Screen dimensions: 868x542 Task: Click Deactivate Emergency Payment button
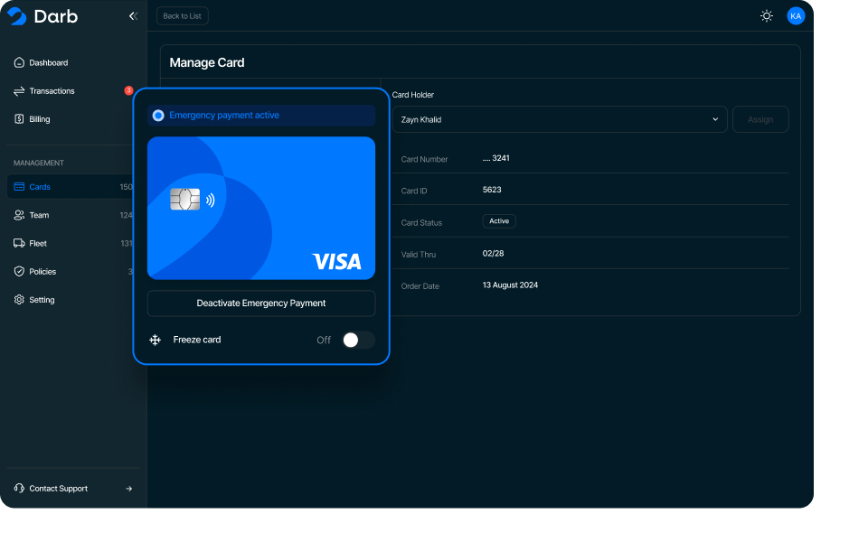pos(261,304)
